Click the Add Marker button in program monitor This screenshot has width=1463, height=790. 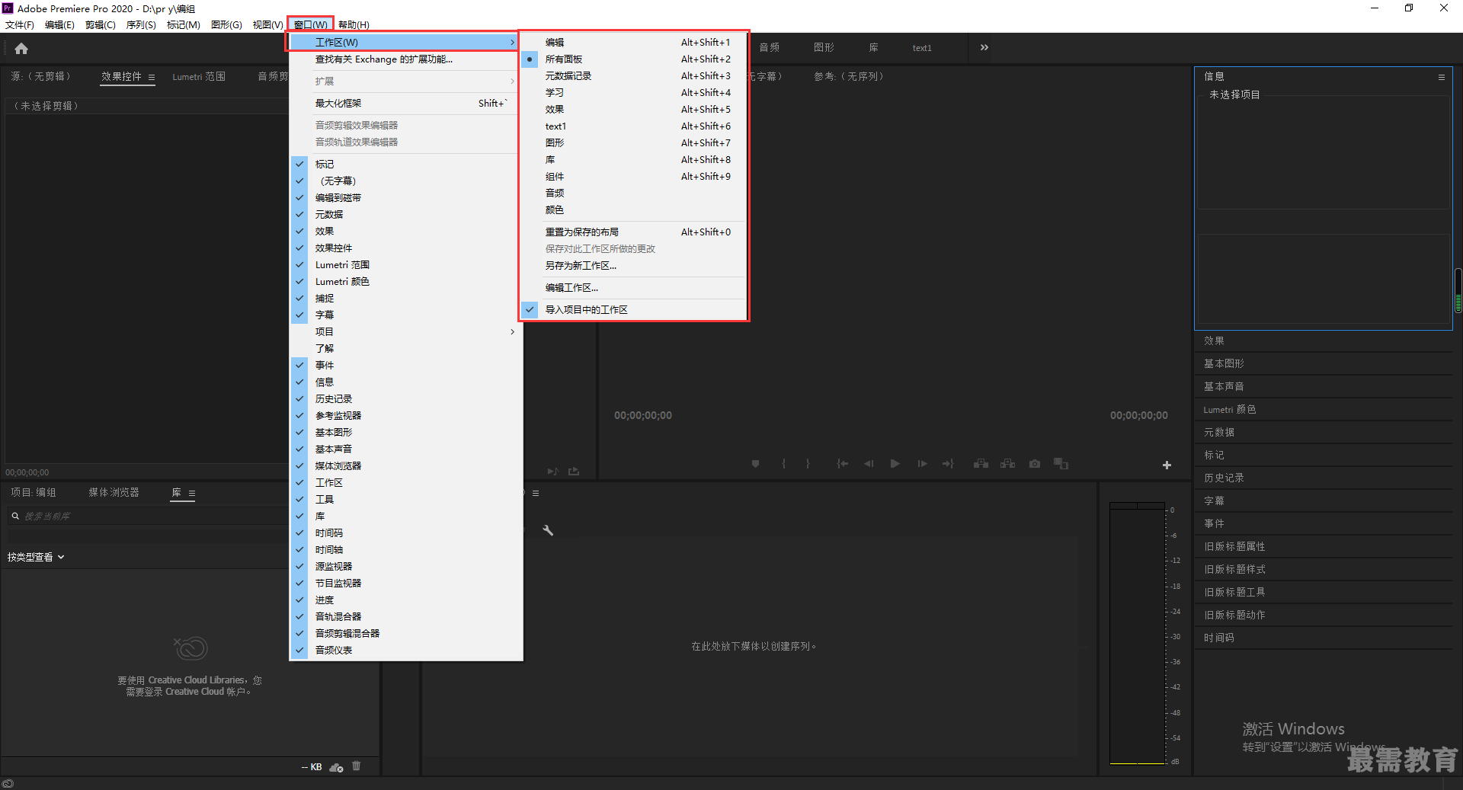coord(755,463)
